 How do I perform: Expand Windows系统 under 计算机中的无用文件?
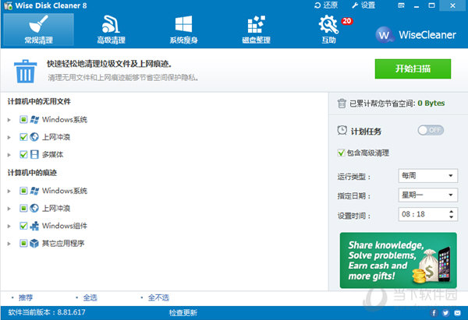coord(9,120)
